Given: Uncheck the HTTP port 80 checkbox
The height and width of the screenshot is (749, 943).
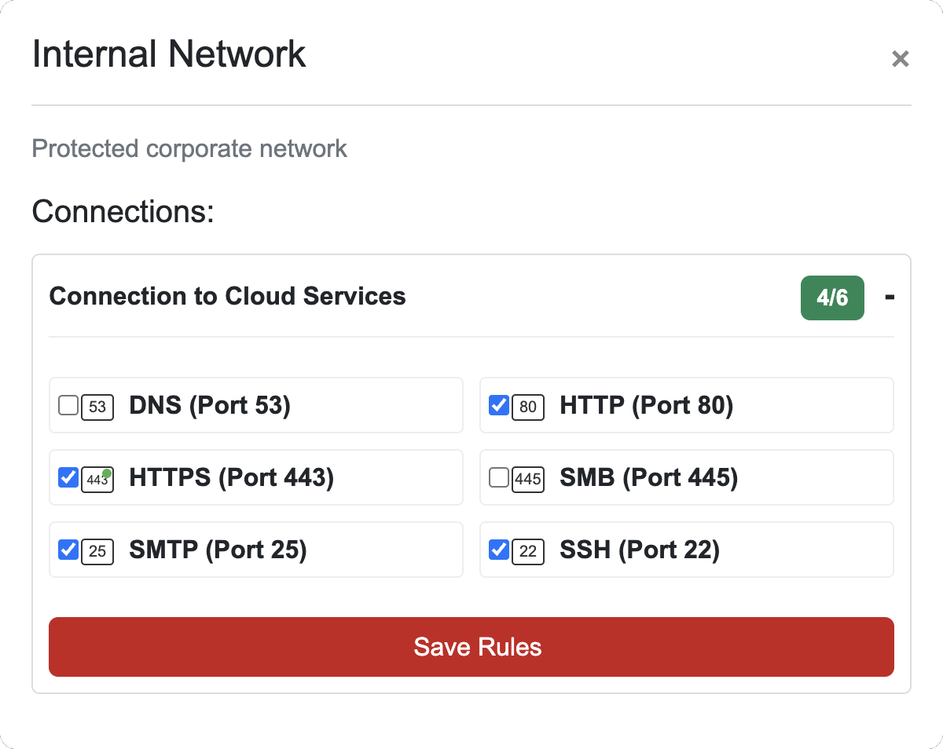Looking at the screenshot, I should tap(499, 405).
